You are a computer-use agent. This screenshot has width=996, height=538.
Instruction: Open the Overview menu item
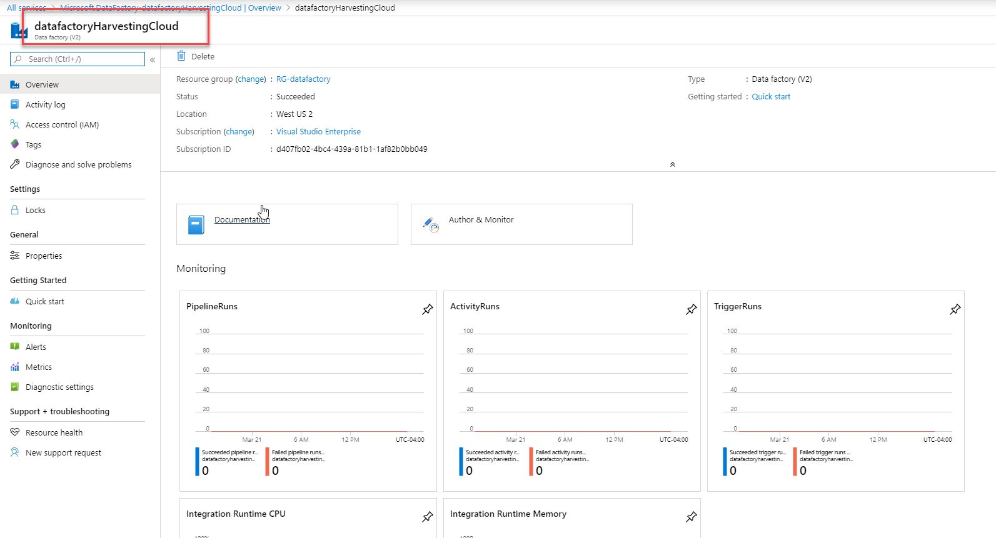[80, 84]
